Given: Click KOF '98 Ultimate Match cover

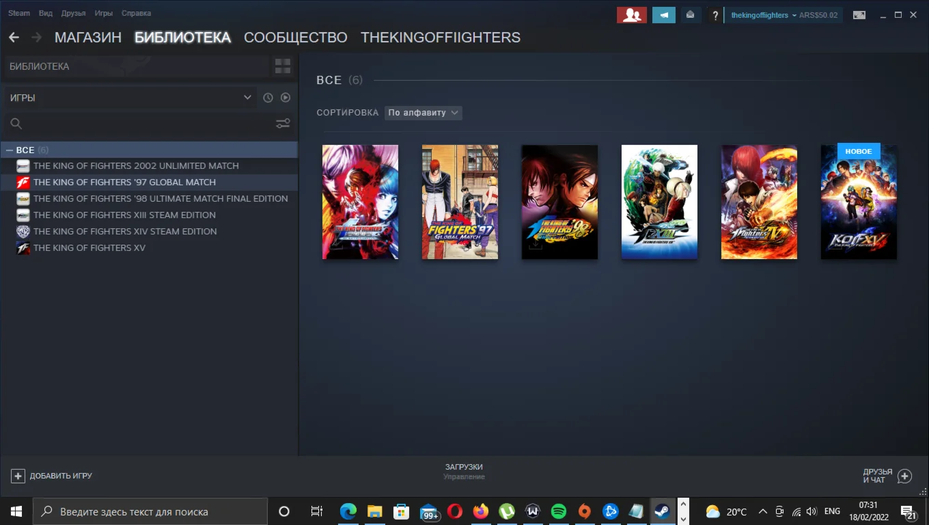Looking at the screenshot, I should (x=559, y=202).
